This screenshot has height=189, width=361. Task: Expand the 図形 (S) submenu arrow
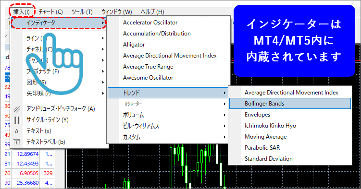103,82
